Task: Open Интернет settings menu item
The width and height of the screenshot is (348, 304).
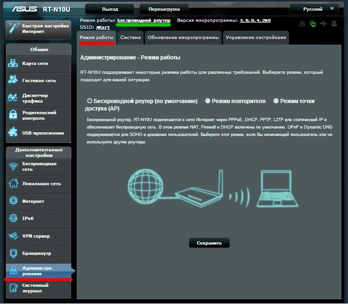Action: click(39, 201)
